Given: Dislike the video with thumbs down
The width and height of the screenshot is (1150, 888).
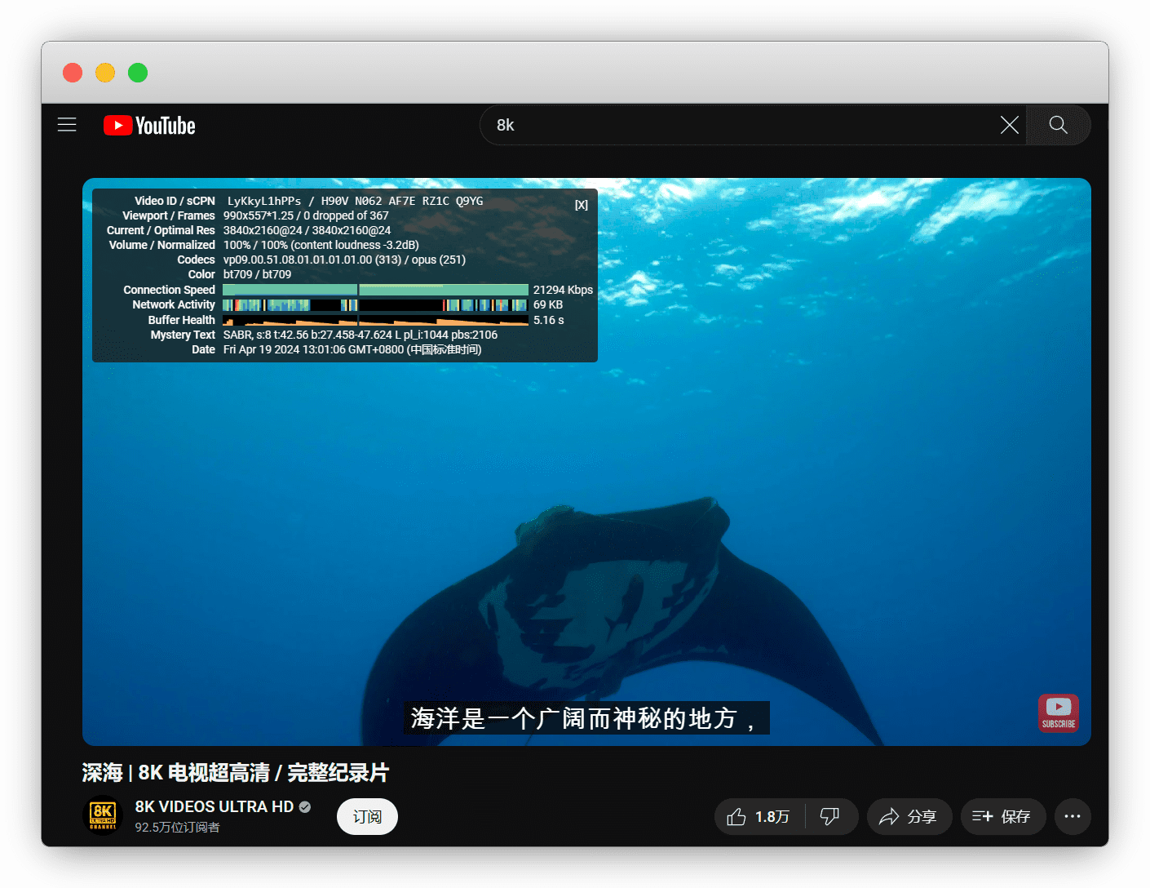Looking at the screenshot, I should (830, 817).
